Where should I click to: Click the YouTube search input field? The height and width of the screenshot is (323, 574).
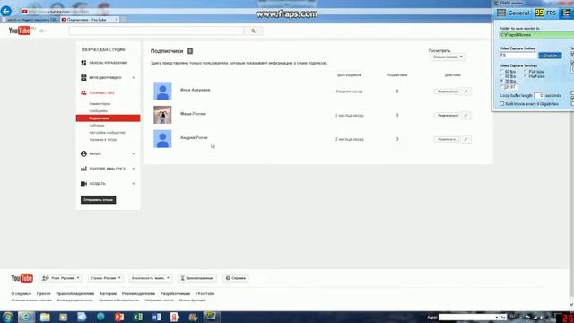tap(156, 31)
